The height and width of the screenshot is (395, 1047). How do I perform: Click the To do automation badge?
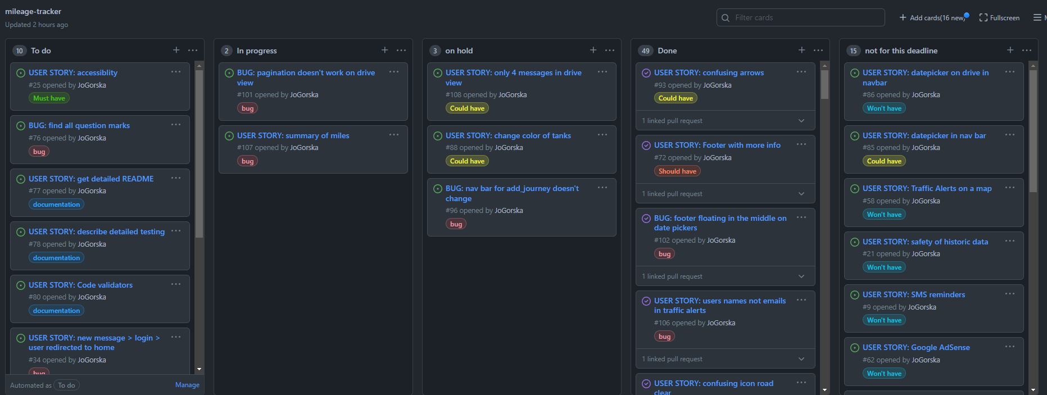pos(66,385)
